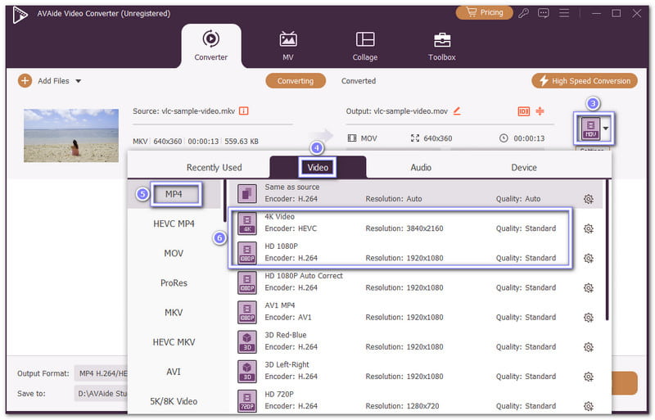
Task: Click the 3D Red-Blue preset icon
Action: 247,342
